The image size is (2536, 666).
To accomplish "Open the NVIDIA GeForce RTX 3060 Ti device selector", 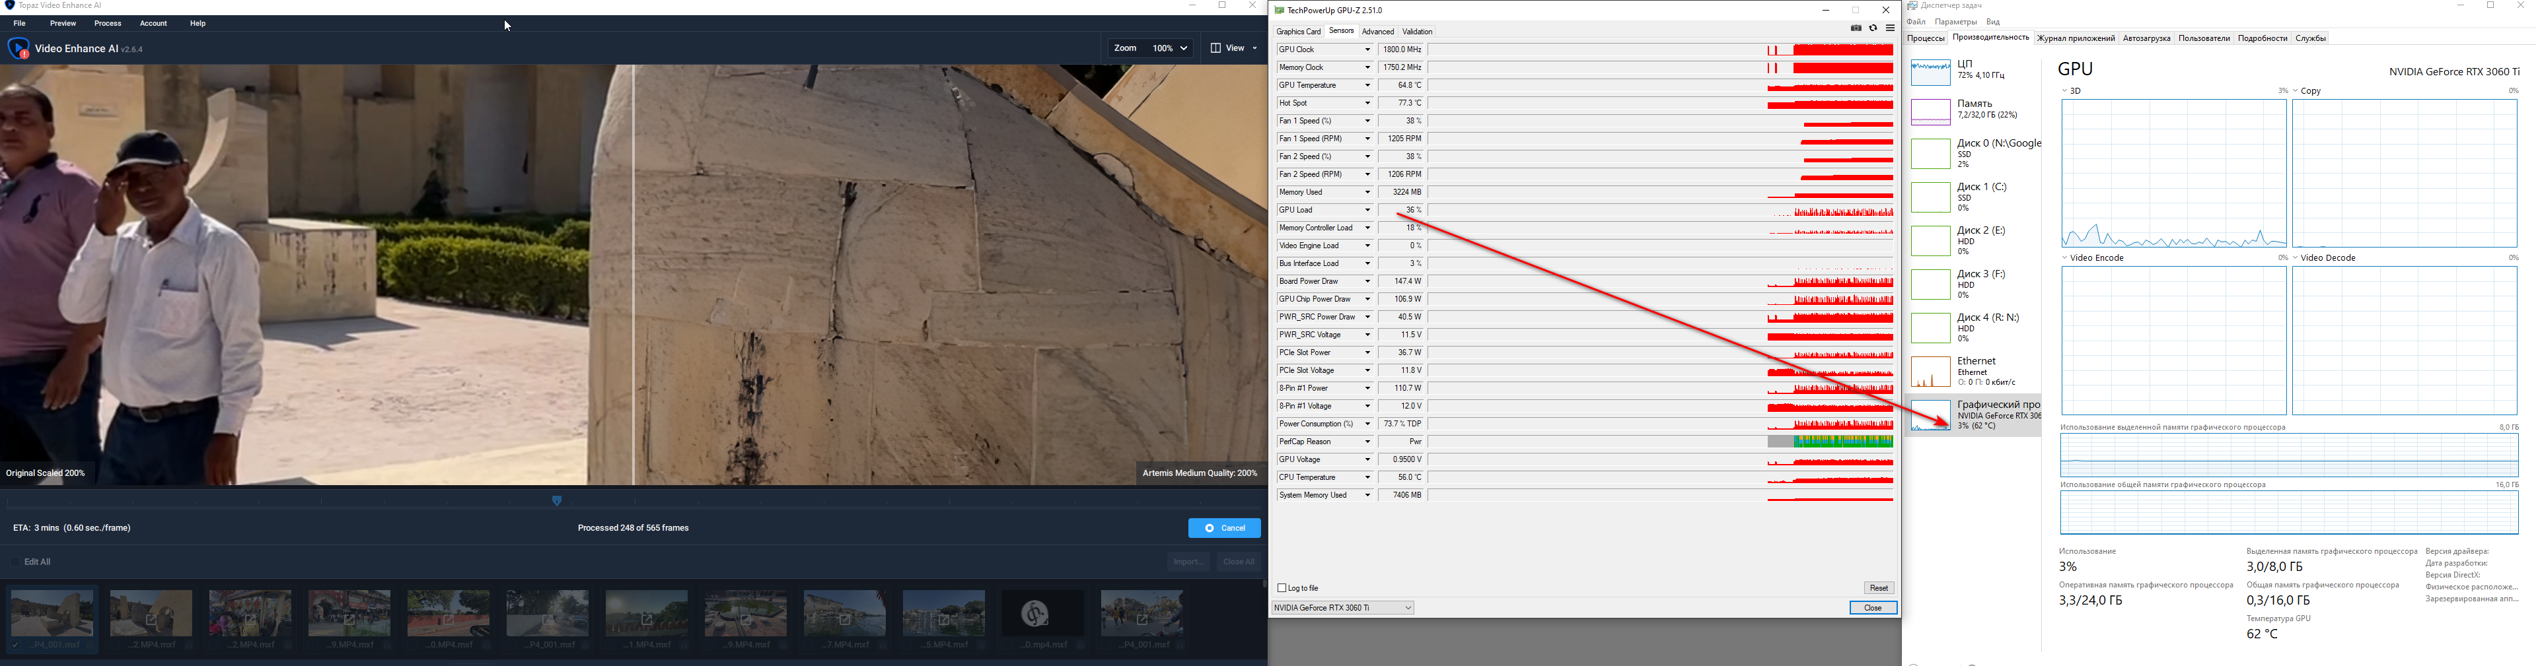I will [1343, 608].
